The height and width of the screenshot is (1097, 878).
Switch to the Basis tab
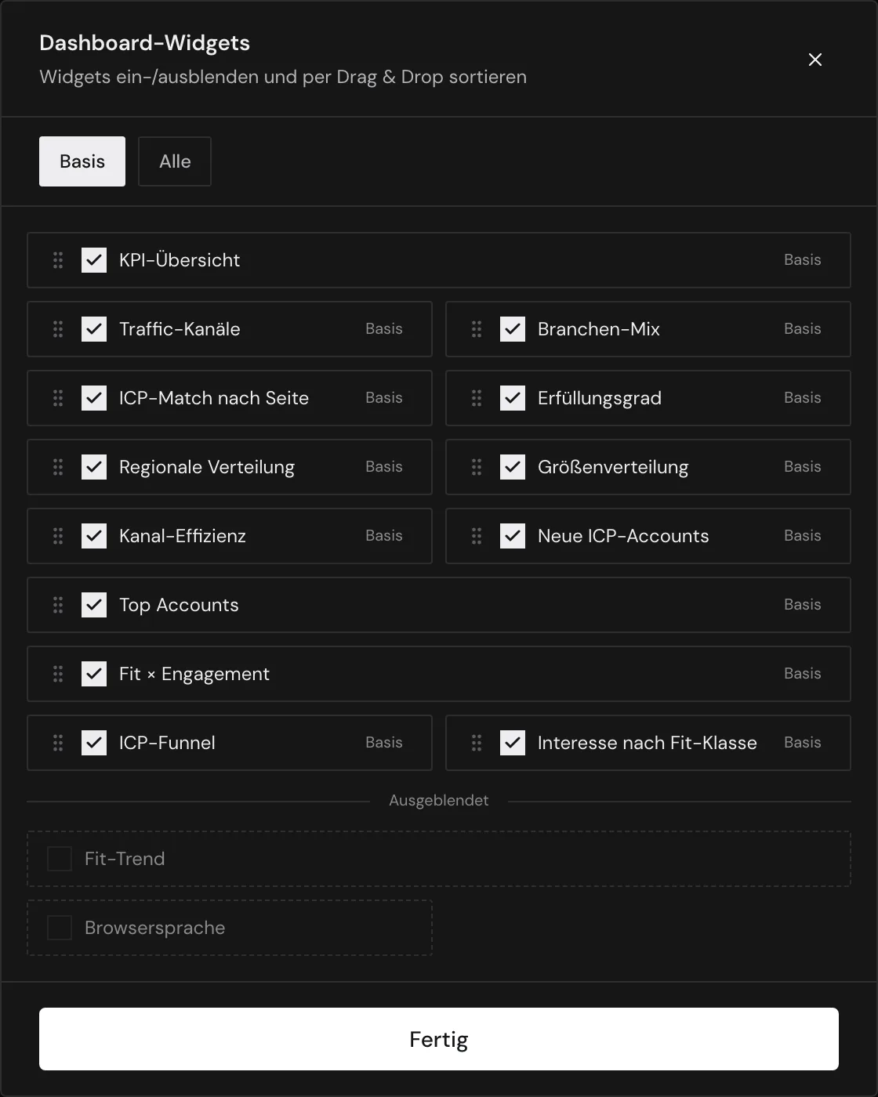coord(82,161)
